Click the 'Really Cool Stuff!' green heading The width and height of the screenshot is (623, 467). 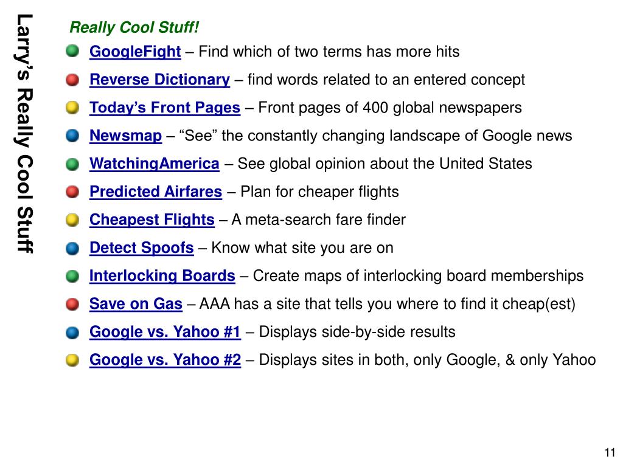[134, 27]
